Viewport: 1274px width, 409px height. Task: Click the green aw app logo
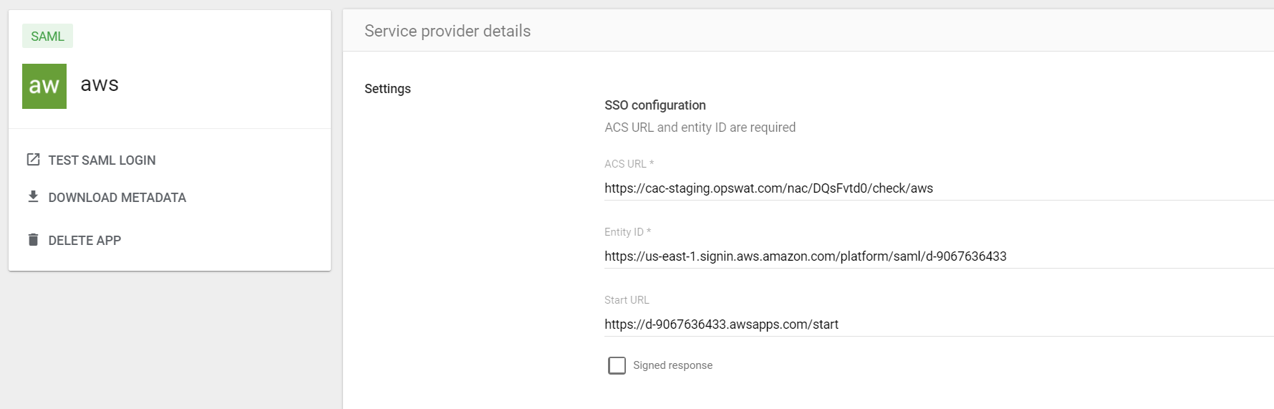pyautogui.click(x=44, y=86)
